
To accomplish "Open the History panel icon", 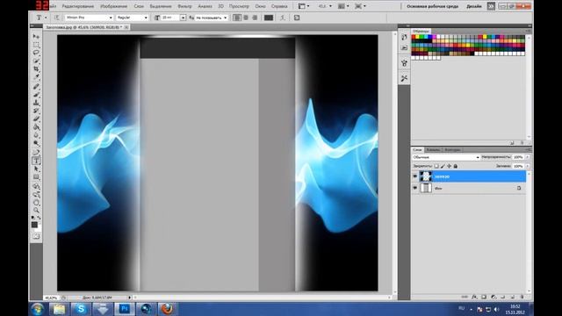I will [404, 37].
